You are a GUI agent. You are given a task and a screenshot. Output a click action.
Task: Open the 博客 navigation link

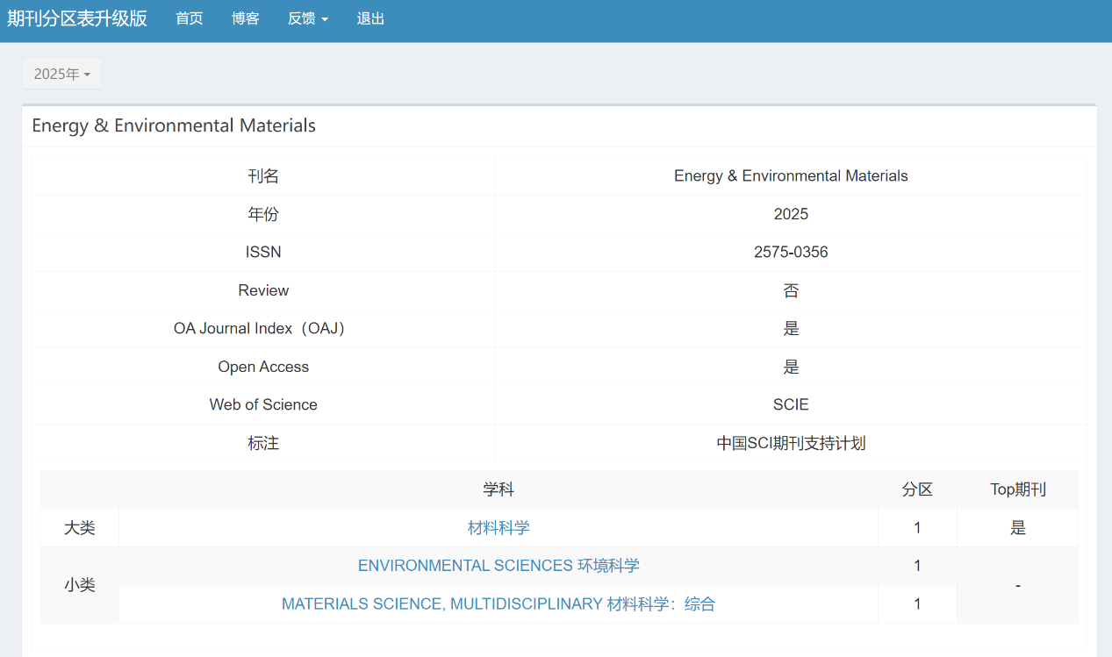[x=245, y=18]
